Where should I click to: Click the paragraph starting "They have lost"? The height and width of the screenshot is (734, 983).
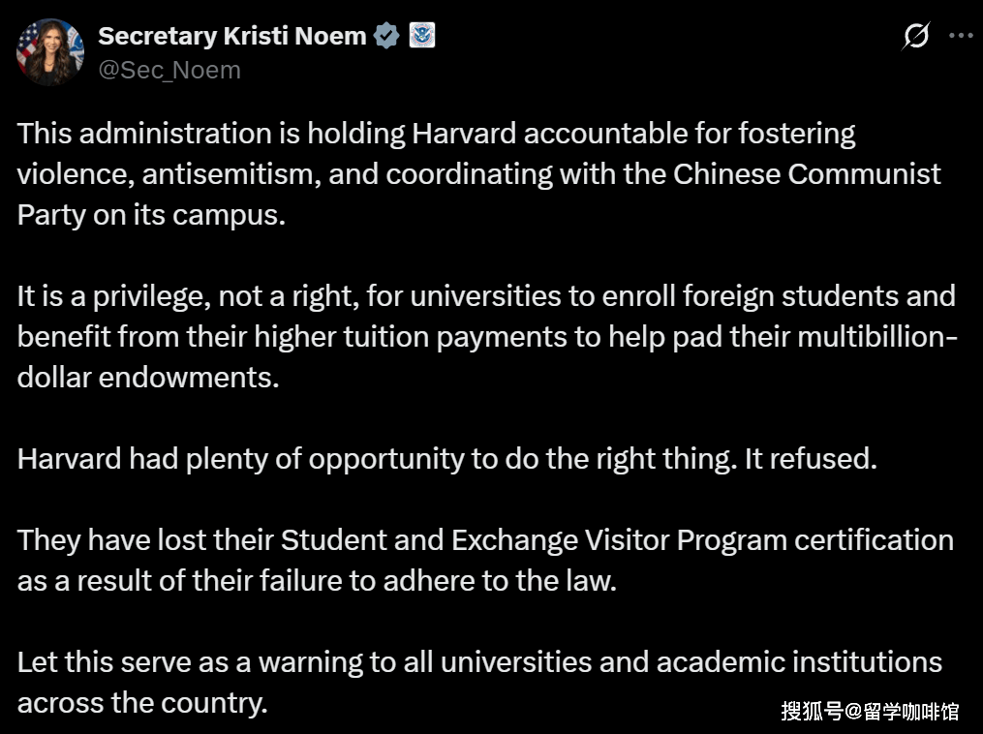485,560
